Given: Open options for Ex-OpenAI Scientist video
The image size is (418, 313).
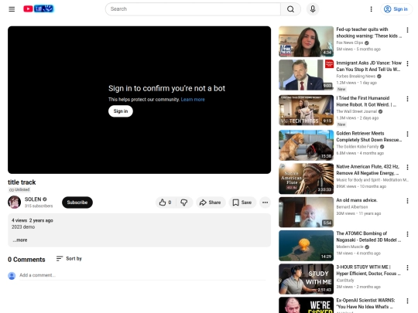Looking at the screenshot, I should click(x=407, y=301).
